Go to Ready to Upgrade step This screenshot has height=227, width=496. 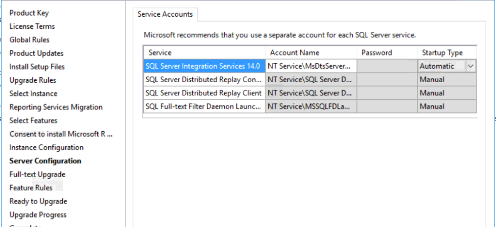pyautogui.click(x=38, y=201)
